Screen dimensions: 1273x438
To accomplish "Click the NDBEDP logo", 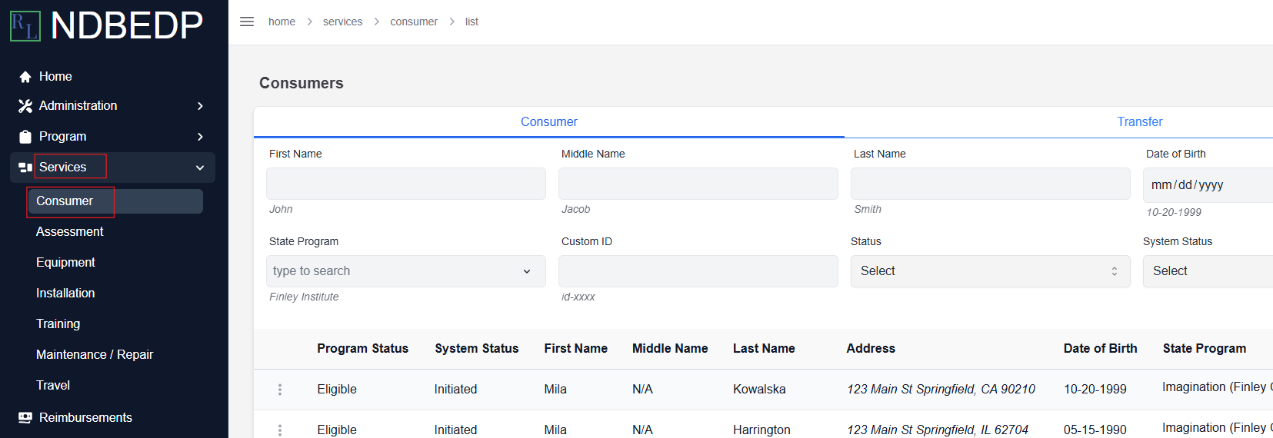I will coord(107,25).
